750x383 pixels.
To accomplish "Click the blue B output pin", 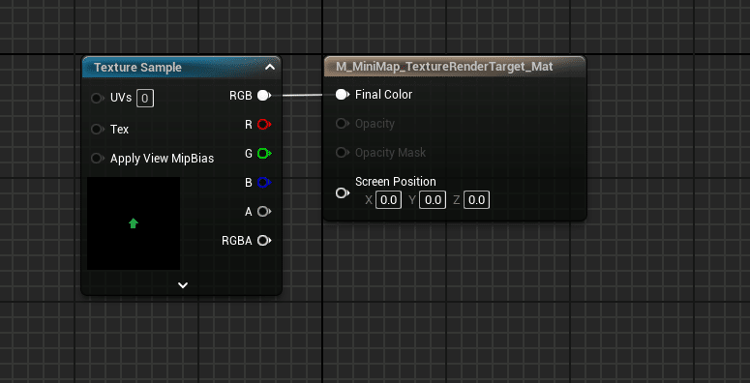I will pyautogui.click(x=264, y=182).
